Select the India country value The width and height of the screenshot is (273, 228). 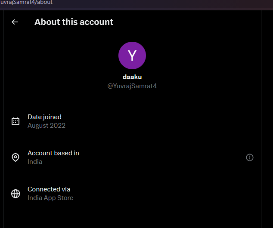[35, 162]
